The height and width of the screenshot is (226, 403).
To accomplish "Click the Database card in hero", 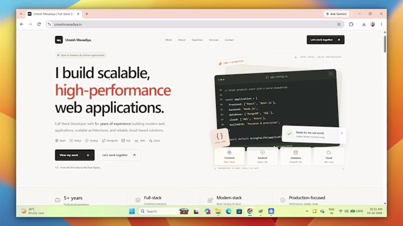I will coord(296,156).
